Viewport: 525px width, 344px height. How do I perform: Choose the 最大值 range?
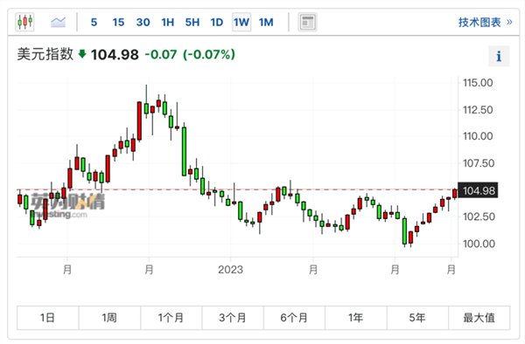coord(479,318)
